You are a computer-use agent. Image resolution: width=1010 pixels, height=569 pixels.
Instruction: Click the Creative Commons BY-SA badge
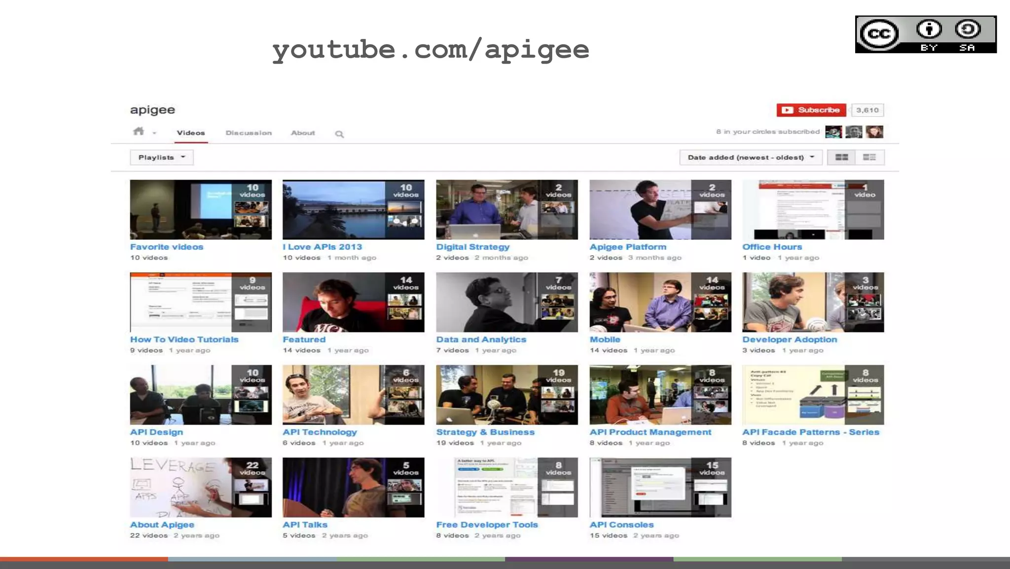926,35
